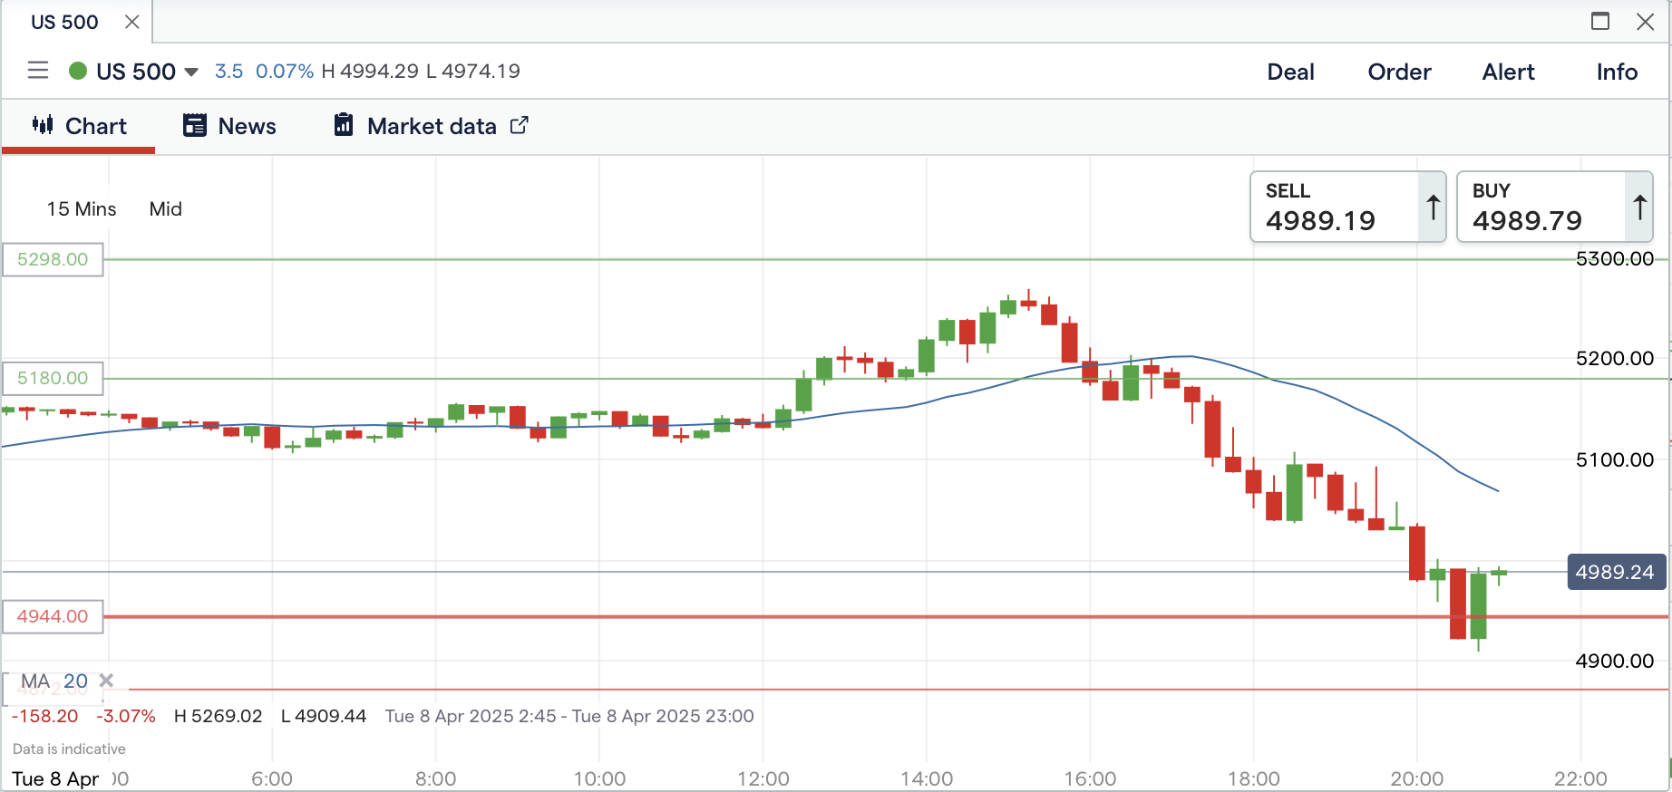The image size is (1672, 792).
Task: Click the News calendar icon
Action: 195,125
